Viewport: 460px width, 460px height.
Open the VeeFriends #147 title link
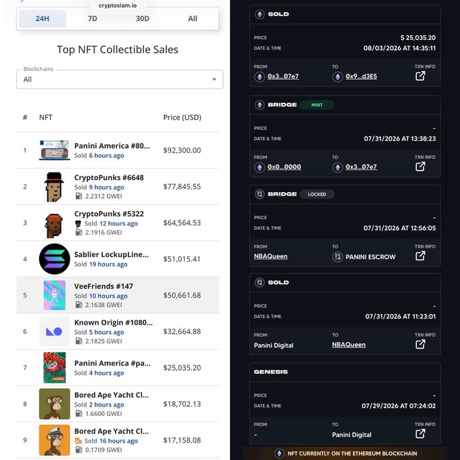(x=103, y=286)
